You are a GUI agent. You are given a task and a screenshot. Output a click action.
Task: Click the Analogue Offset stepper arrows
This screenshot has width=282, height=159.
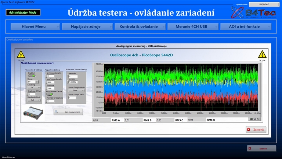27,94
